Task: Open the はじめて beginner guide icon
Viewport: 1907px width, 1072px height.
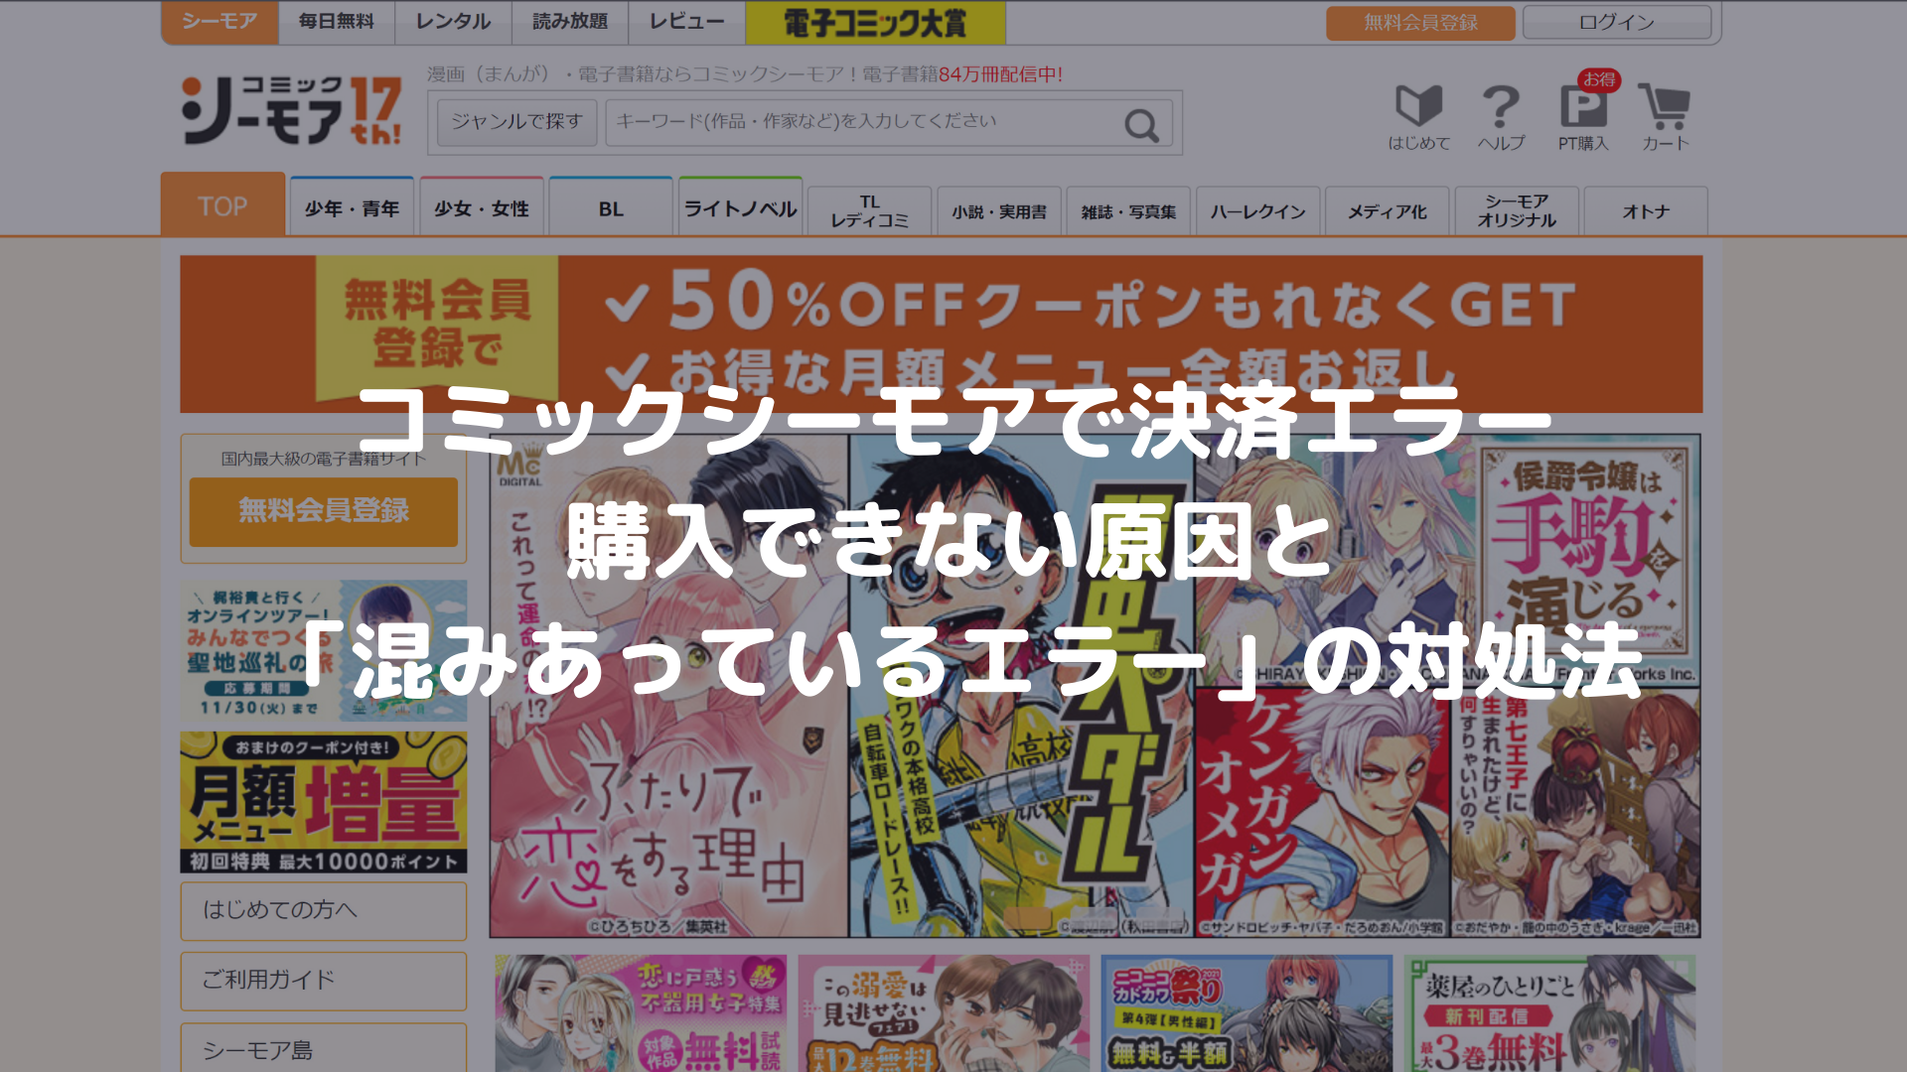Action: coord(1418,118)
